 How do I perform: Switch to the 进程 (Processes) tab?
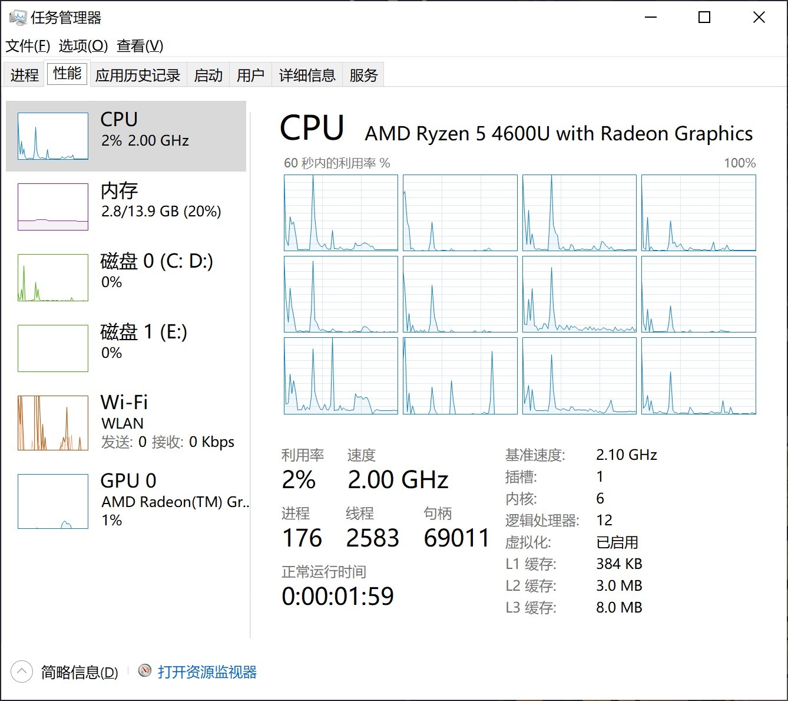pyautogui.click(x=24, y=75)
